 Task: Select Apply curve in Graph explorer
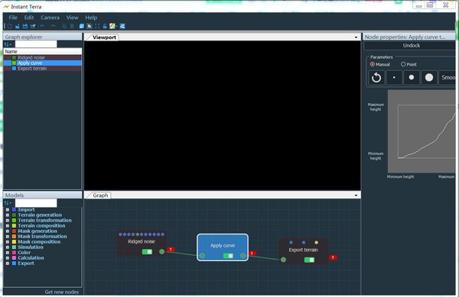pos(43,63)
